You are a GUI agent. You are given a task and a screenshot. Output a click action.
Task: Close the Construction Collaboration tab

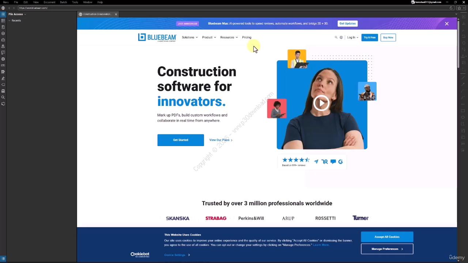click(x=116, y=14)
